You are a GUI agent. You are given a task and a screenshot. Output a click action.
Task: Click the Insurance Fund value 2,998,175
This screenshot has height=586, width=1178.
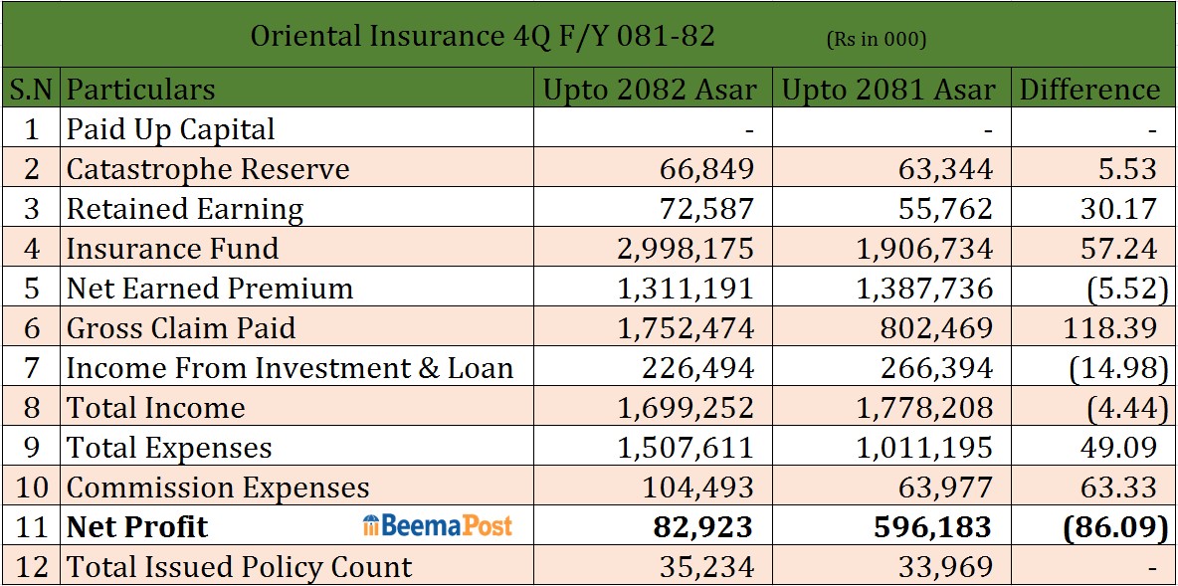click(x=686, y=249)
